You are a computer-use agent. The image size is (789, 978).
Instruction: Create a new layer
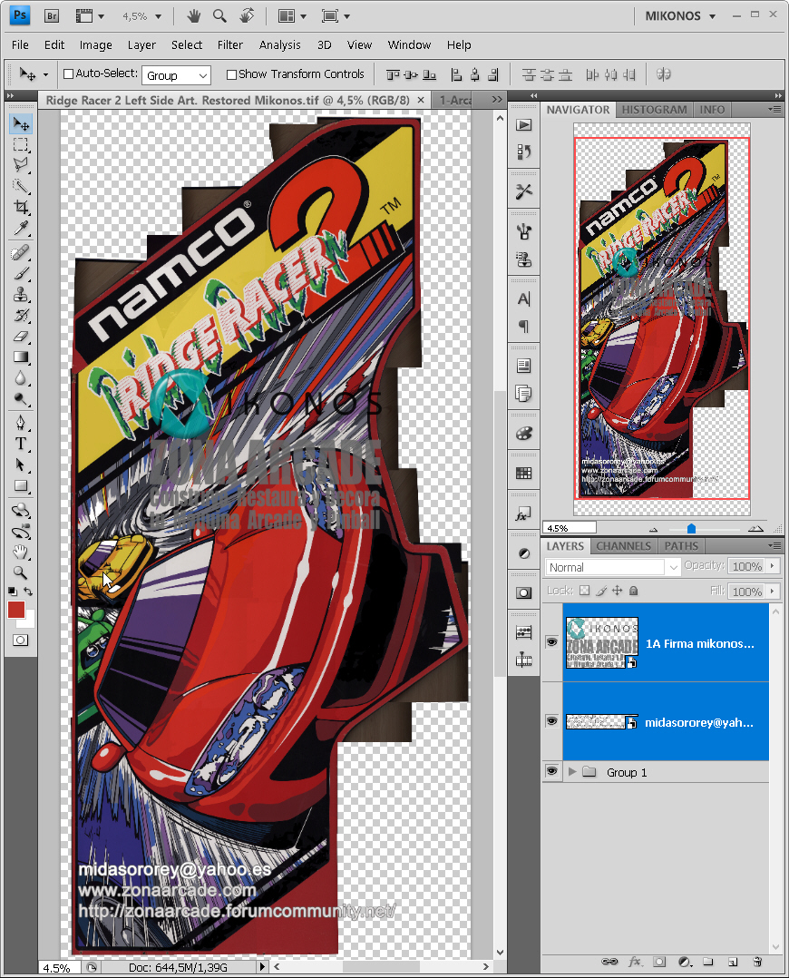pos(733,961)
